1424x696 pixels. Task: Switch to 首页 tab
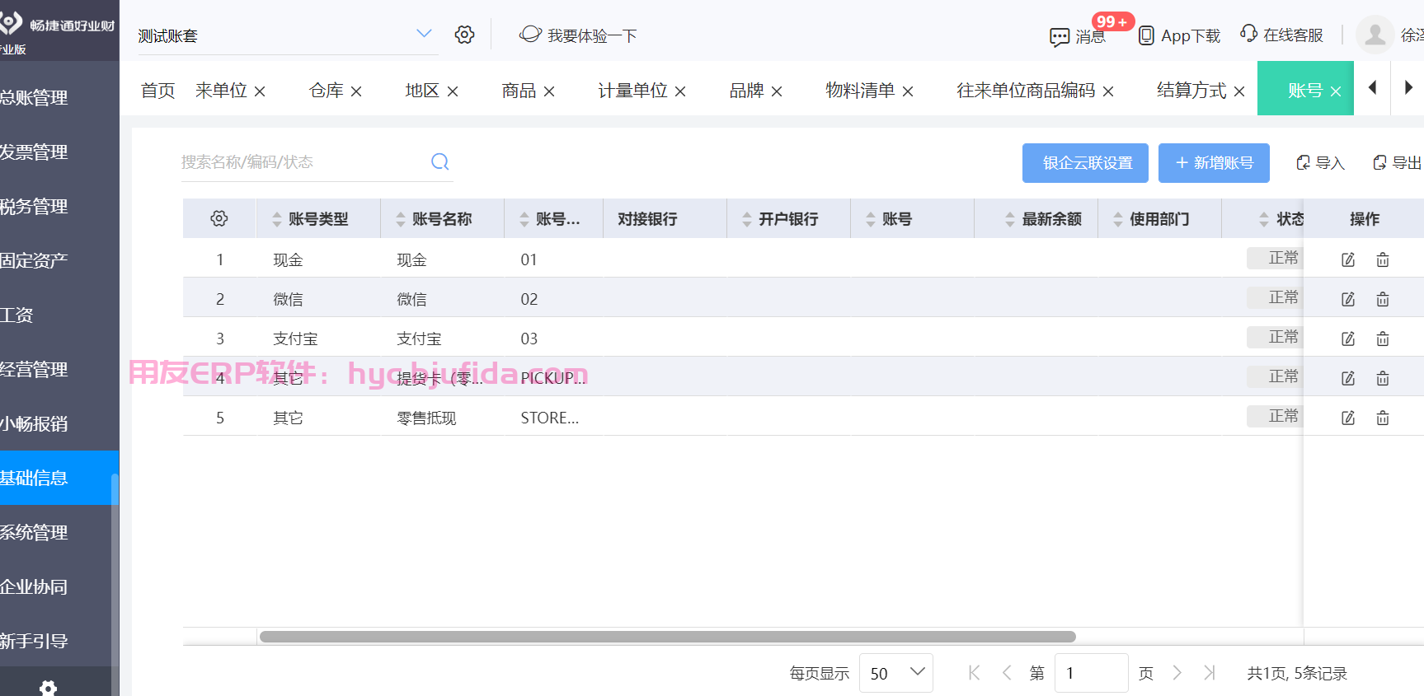tap(157, 91)
